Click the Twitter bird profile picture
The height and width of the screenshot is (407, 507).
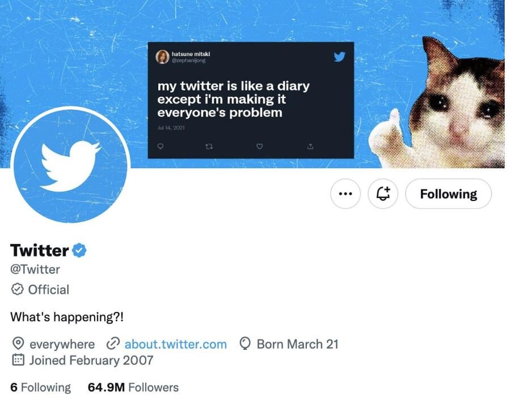(x=70, y=165)
